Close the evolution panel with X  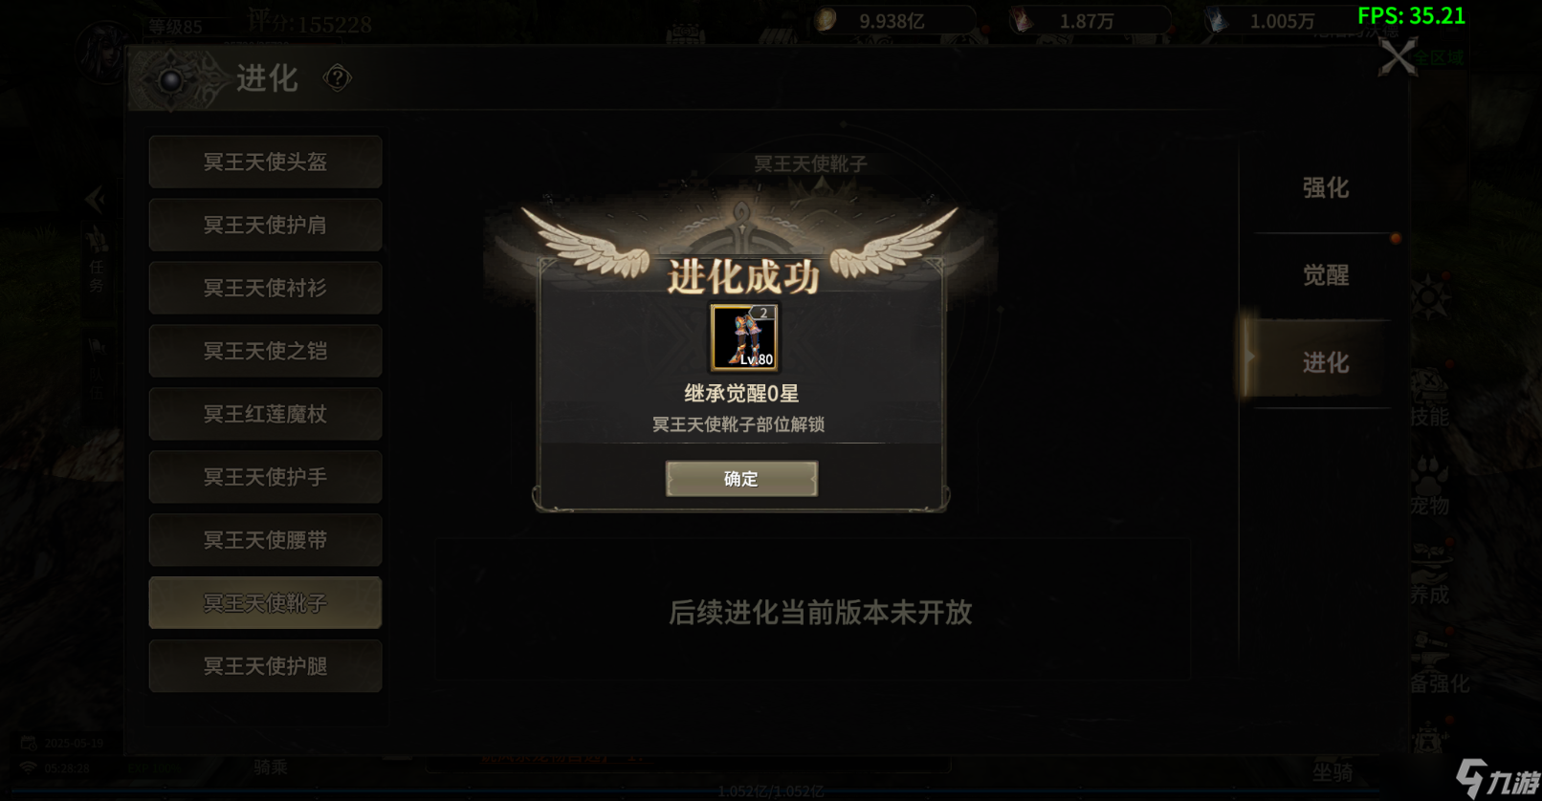click(1398, 57)
